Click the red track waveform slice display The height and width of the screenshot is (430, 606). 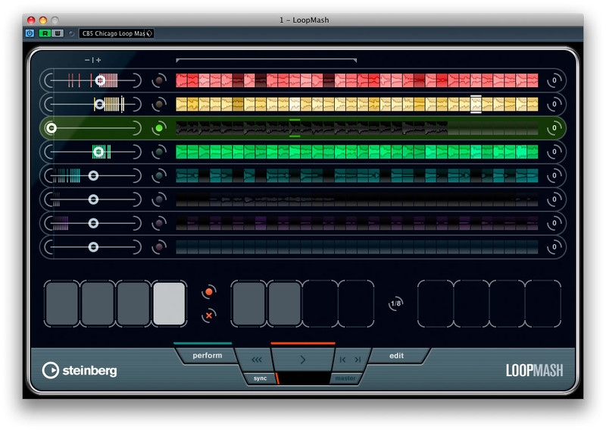point(357,80)
